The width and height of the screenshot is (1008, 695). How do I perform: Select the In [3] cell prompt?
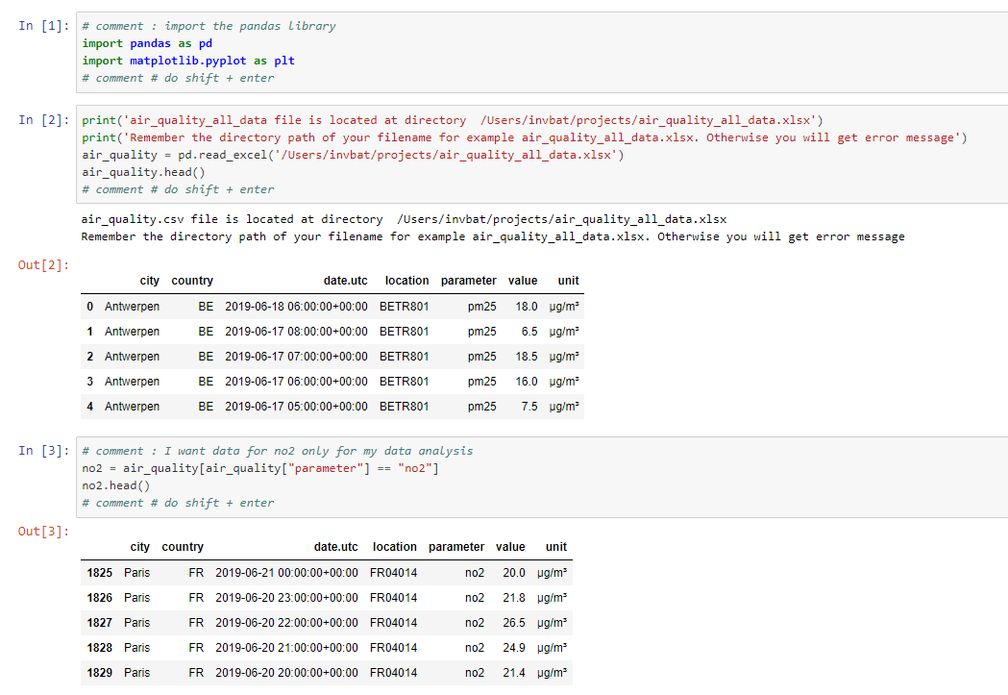44,451
